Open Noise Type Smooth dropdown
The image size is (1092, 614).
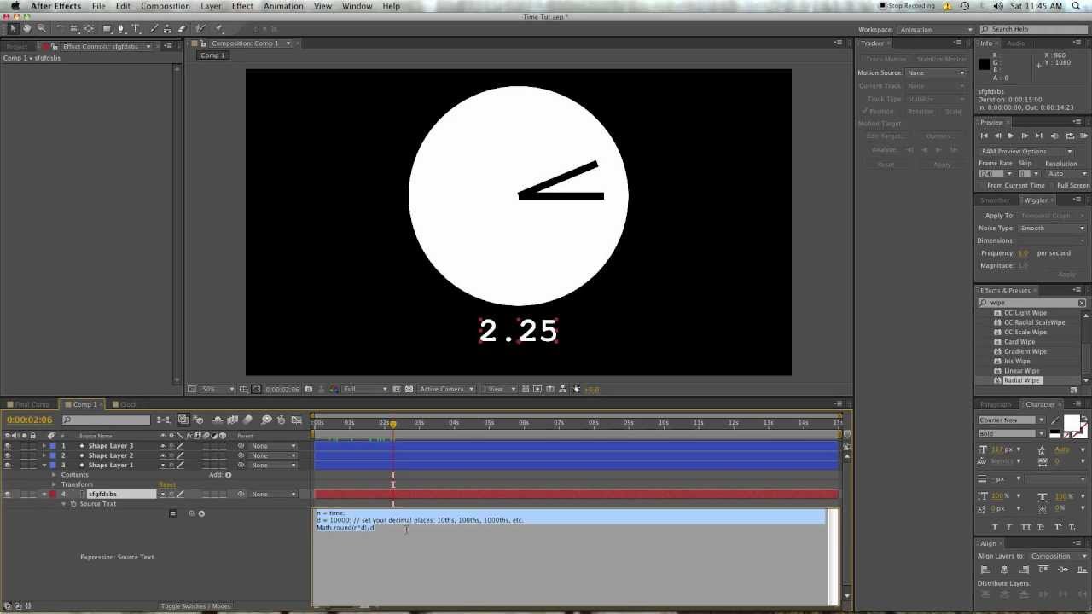coord(1053,229)
